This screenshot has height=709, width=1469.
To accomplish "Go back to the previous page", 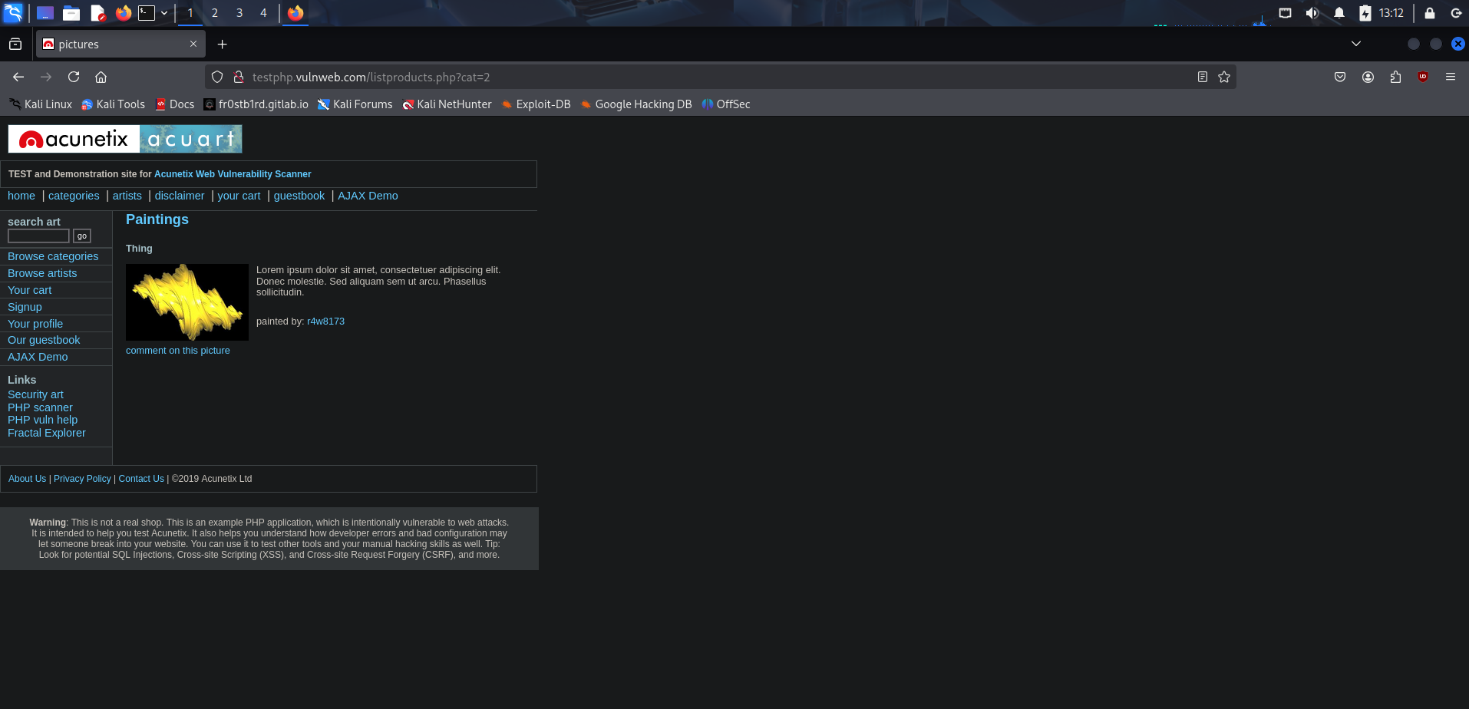I will (18, 77).
